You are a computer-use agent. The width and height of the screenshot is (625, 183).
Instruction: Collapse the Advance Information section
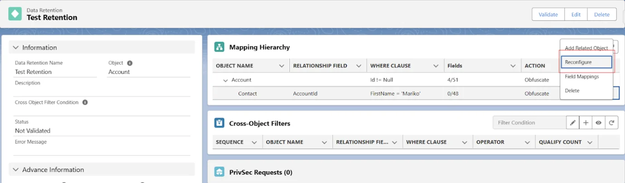tap(16, 170)
